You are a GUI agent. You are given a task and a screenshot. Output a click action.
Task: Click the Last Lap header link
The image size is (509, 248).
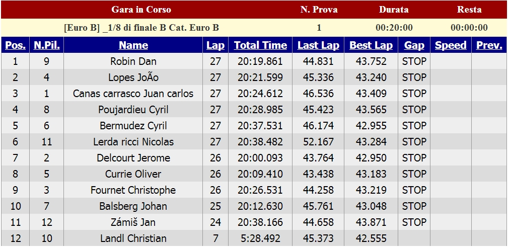pyautogui.click(x=318, y=45)
